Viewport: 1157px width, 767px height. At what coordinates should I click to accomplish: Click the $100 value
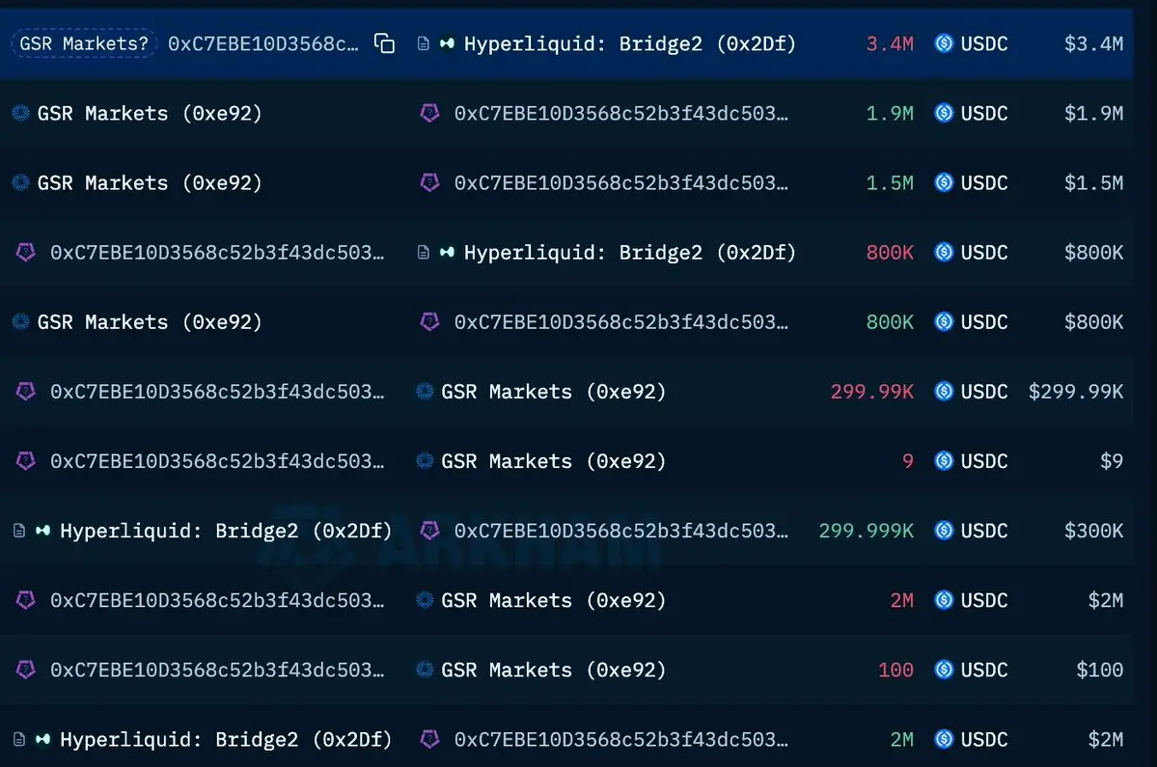click(1099, 670)
